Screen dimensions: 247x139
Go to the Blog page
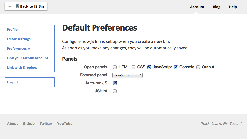(217, 7)
